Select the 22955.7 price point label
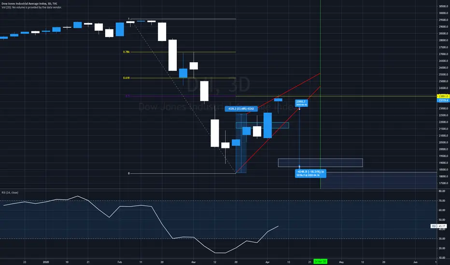450x265 pixels. pyautogui.click(x=301, y=103)
